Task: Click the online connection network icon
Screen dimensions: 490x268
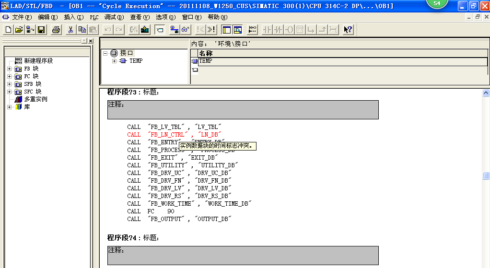Action: tap(174, 30)
